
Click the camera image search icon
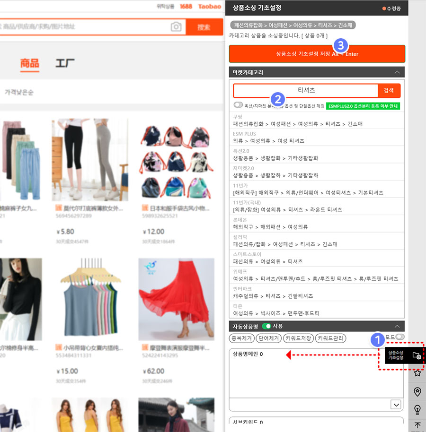click(176, 27)
